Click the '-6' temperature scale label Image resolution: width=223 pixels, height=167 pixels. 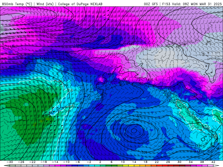coord(78,162)
